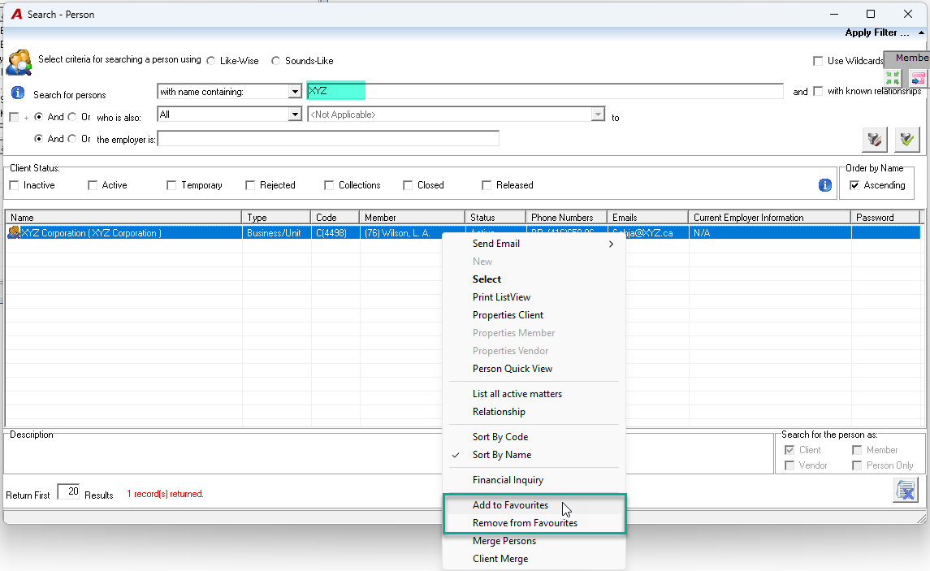Click the employer is text field
The width and height of the screenshot is (930, 571).
click(x=328, y=139)
